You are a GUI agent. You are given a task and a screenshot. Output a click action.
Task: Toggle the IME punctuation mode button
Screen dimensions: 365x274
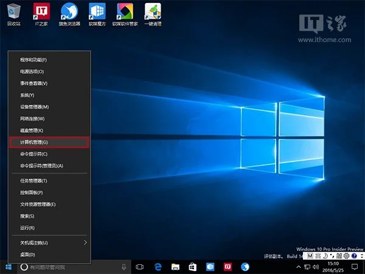click(x=332, y=256)
